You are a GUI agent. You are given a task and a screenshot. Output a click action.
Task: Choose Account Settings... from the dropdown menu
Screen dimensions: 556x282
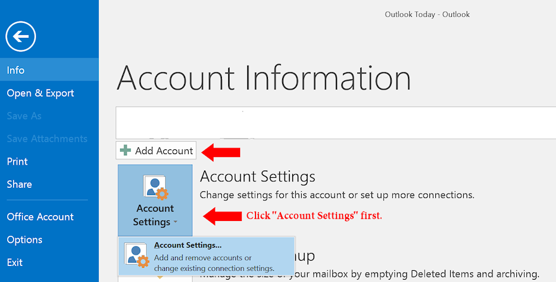[206, 256]
